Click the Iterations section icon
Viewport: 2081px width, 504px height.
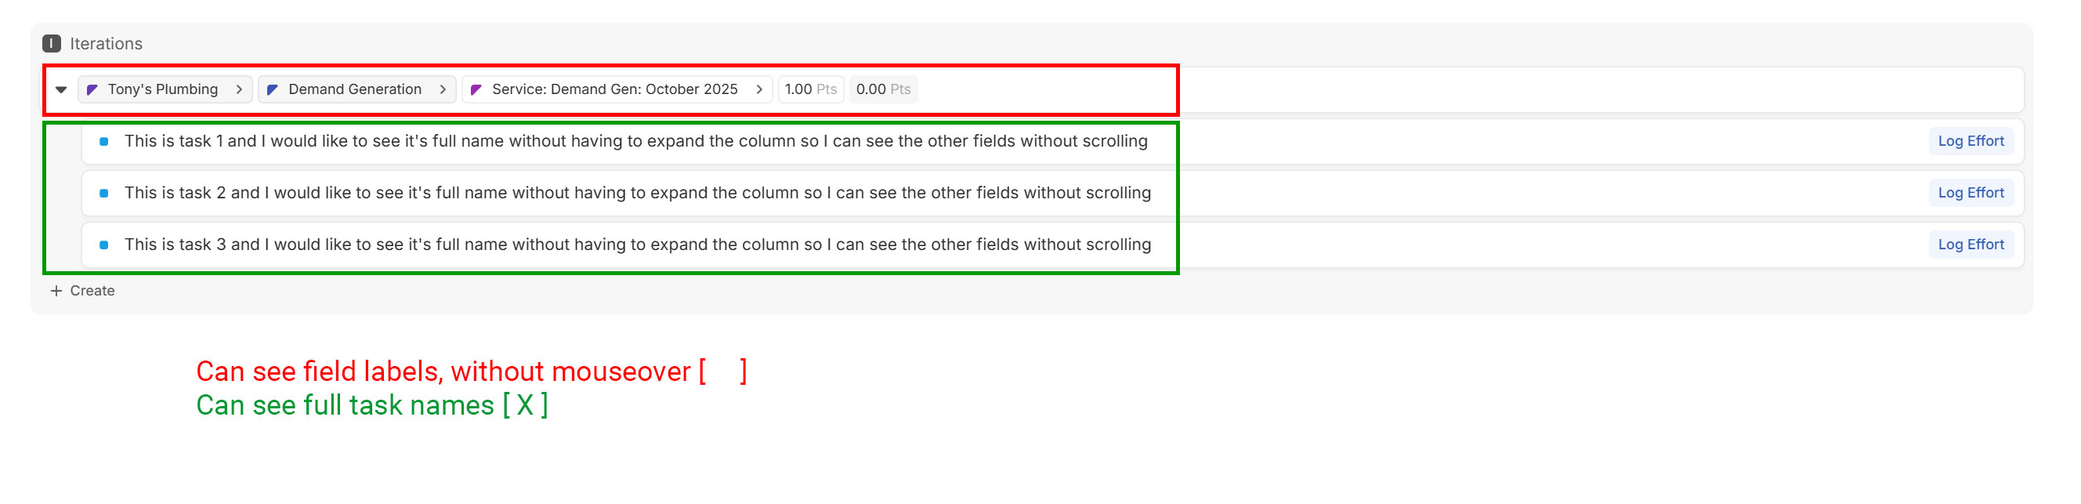pyautogui.click(x=52, y=44)
